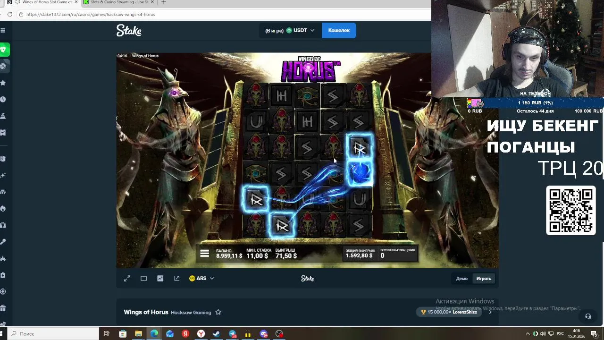Click the 15 000,00× LorenzShizo win badge

pyautogui.click(x=449, y=312)
